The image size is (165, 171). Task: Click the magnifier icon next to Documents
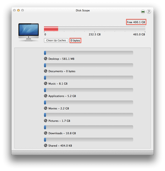tap(45, 71)
